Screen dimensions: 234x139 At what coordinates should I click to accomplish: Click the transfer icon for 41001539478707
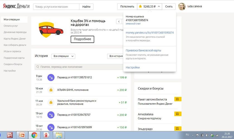[51, 115]
